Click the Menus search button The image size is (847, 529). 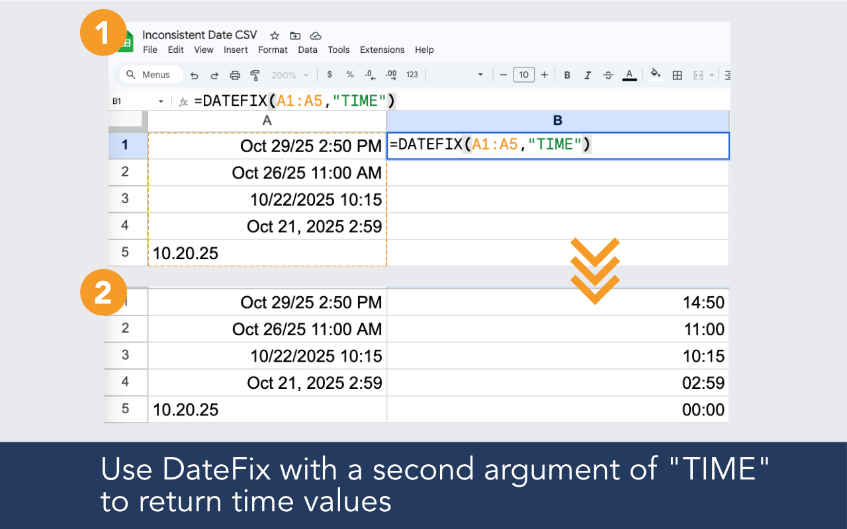pos(150,74)
